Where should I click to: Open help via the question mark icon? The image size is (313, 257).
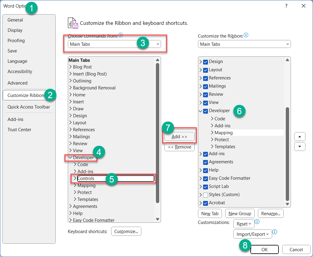tap(286, 6)
